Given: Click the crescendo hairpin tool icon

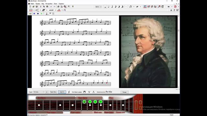Looking at the screenshot, I should (37, 10).
